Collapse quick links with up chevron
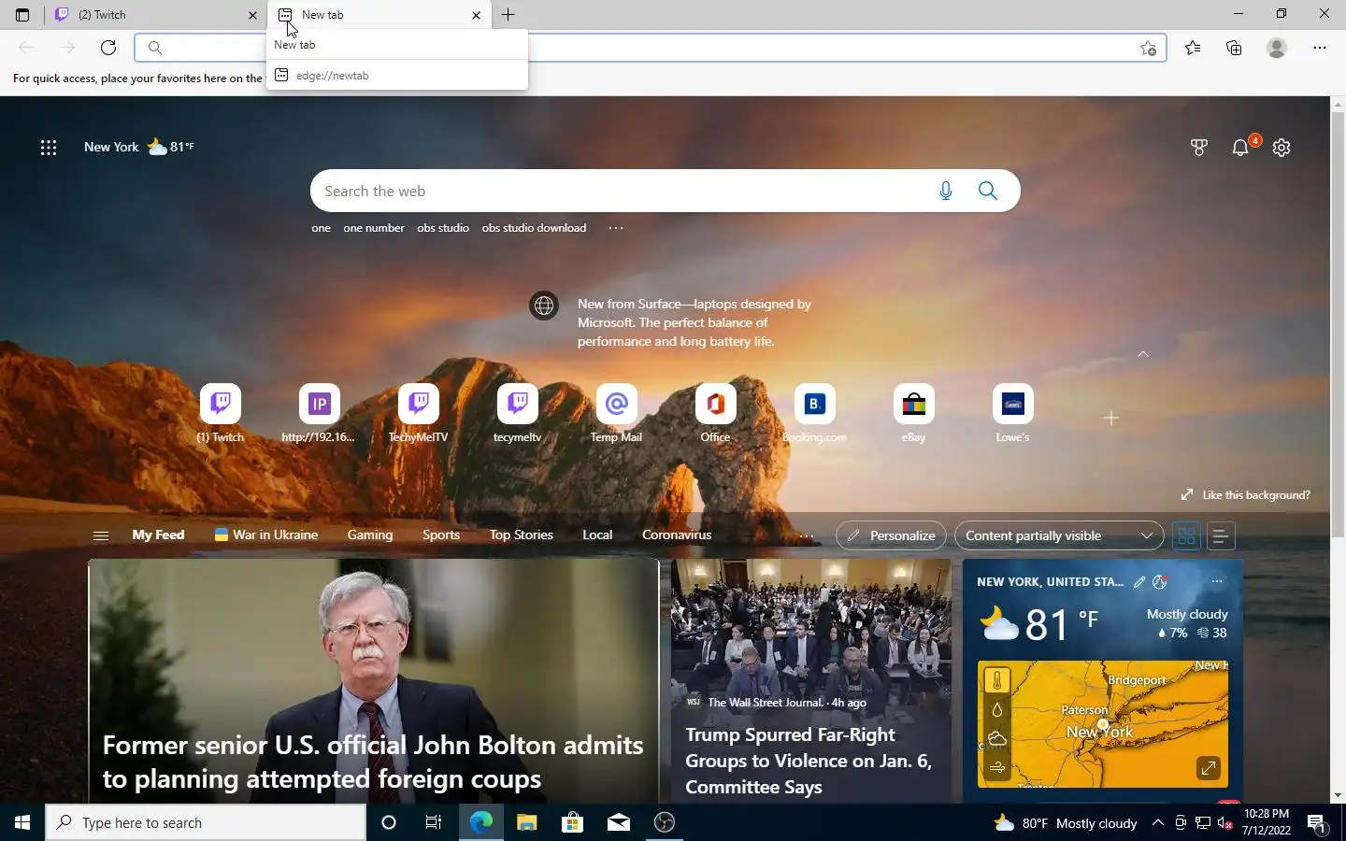This screenshot has height=841, width=1346. [x=1142, y=354]
